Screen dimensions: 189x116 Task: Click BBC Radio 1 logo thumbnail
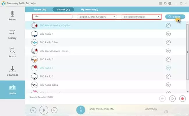[35, 76]
